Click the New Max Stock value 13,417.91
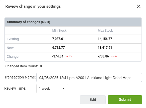Viewport: 146px width, 108px height. point(105,48)
